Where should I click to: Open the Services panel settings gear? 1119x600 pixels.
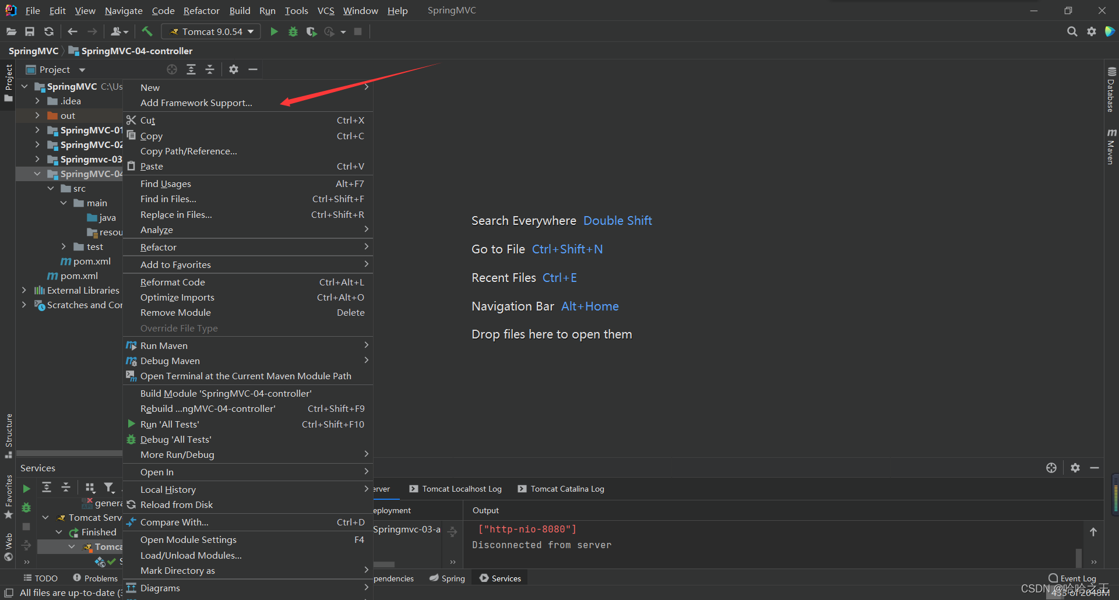(1075, 468)
